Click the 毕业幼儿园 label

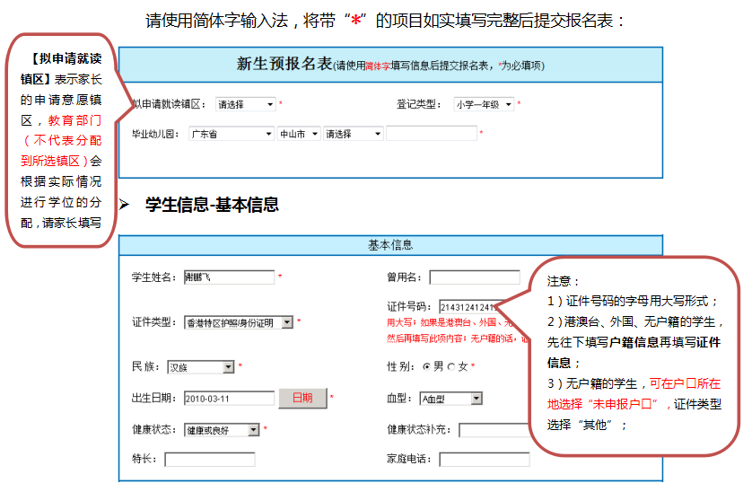tap(155, 134)
